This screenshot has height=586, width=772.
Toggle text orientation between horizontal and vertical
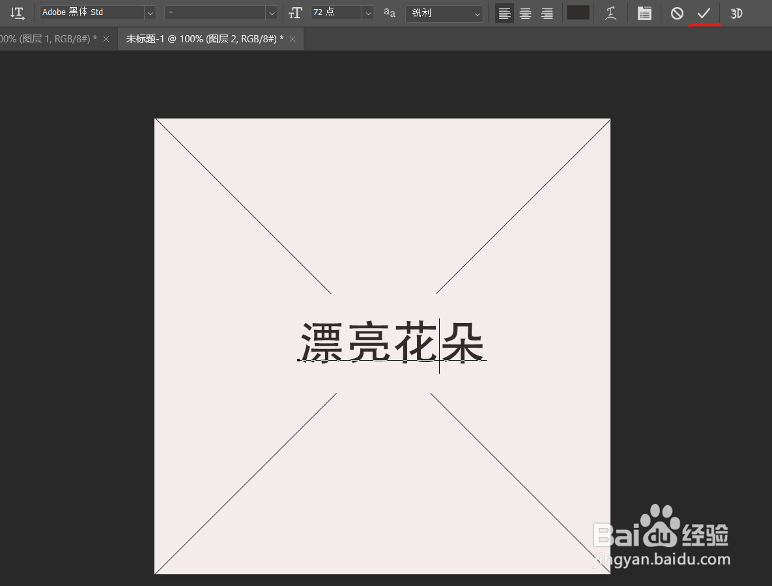click(18, 13)
